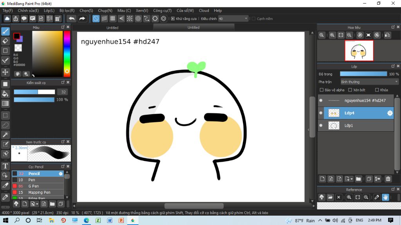
Task: Open the Pha trộn blending mode dropdown
Action: click(369, 82)
